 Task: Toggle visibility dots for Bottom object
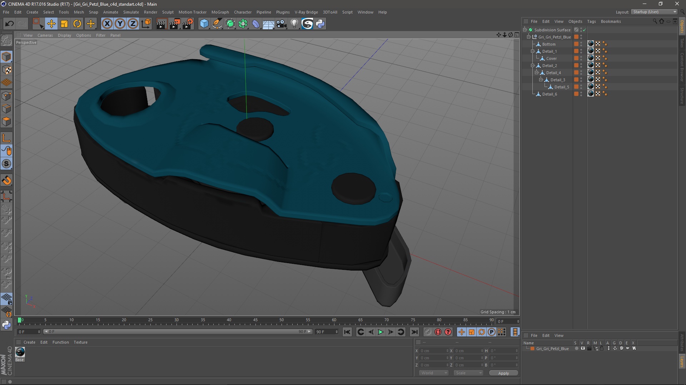[x=581, y=44]
